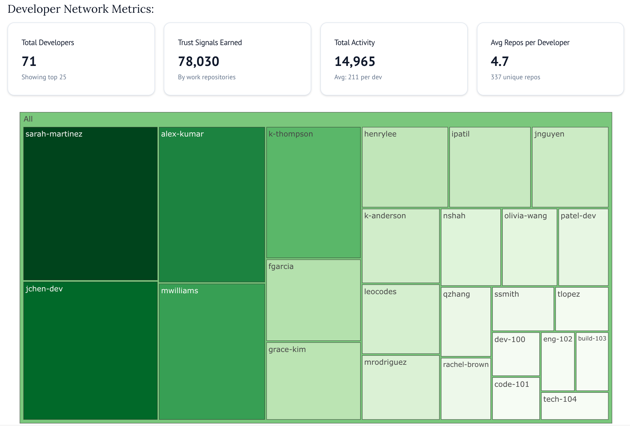Click the All root treemap header
Screen dimensions: 630x426
click(x=28, y=119)
